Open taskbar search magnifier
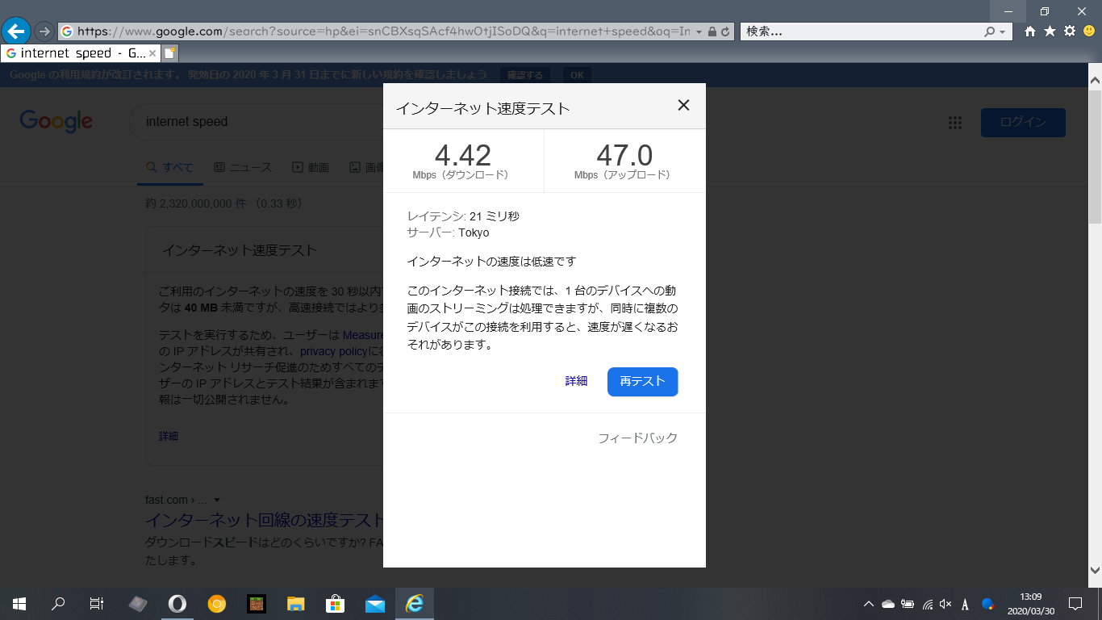 (58, 603)
